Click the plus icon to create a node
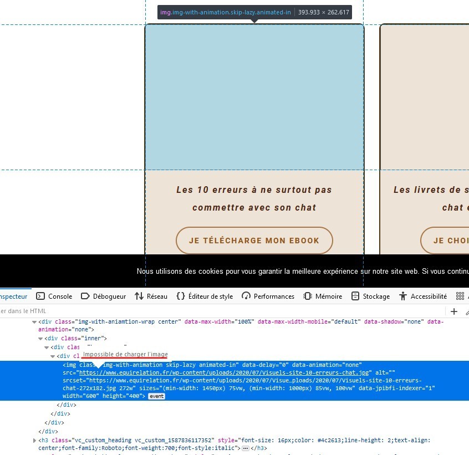This screenshot has height=455, width=469. tap(454, 311)
